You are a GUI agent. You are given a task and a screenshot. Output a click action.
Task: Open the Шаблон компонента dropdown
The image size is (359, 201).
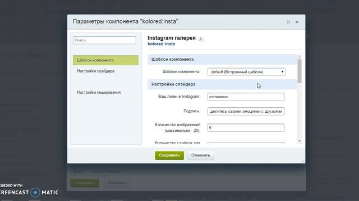click(246, 72)
